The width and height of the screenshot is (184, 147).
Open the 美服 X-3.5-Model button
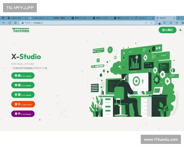tap(23, 85)
